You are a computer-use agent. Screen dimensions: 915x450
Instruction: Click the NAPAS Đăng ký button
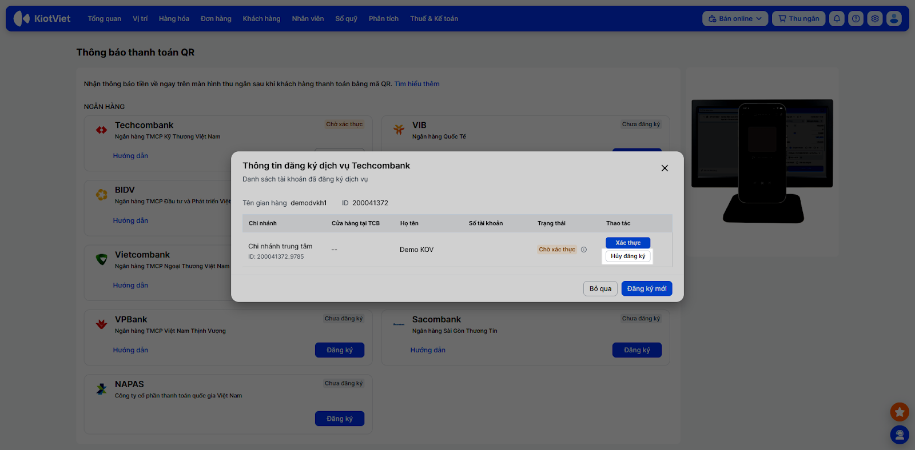coord(340,419)
